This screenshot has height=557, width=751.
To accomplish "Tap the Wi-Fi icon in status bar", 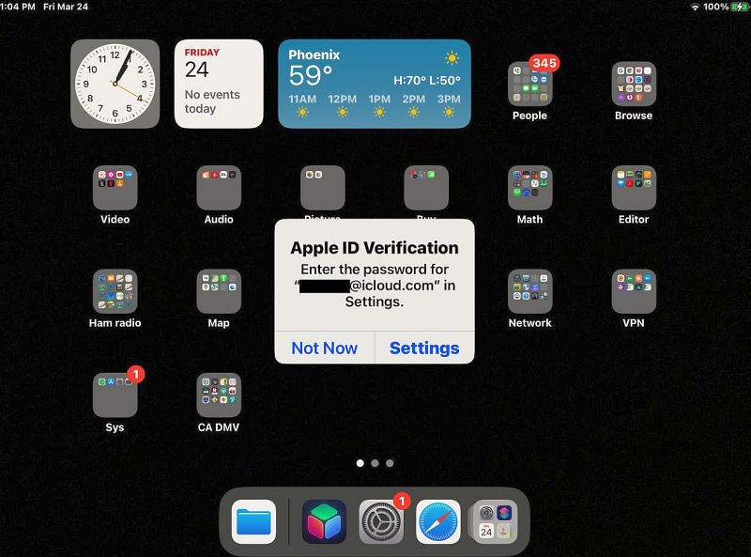I will point(695,7).
